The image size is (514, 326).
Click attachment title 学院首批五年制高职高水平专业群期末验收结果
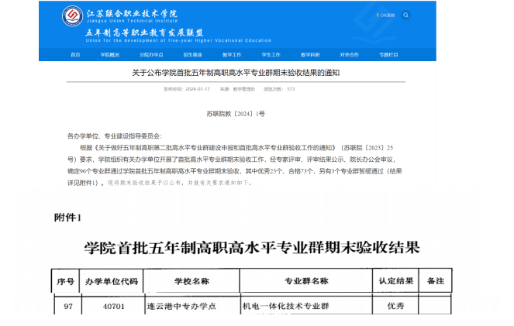(252, 248)
